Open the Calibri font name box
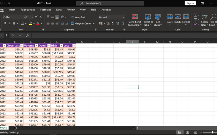The height and width of the screenshot is (135, 217). (x=14, y=17)
